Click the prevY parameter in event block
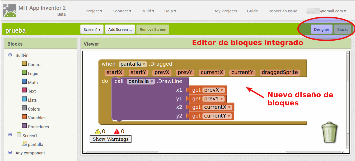The height and width of the screenshot is (161, 355). coord(185,72)
